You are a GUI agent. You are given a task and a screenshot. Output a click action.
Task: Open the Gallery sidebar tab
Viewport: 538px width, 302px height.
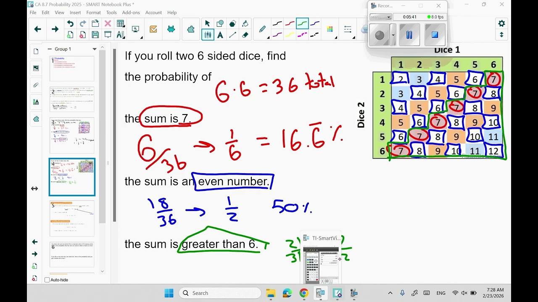pyautogui.click(x=36, y=68)
